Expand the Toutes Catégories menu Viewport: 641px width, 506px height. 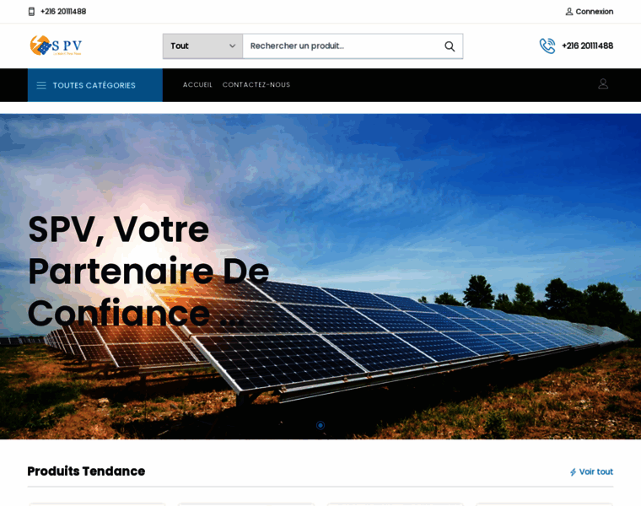click(94, 85)
